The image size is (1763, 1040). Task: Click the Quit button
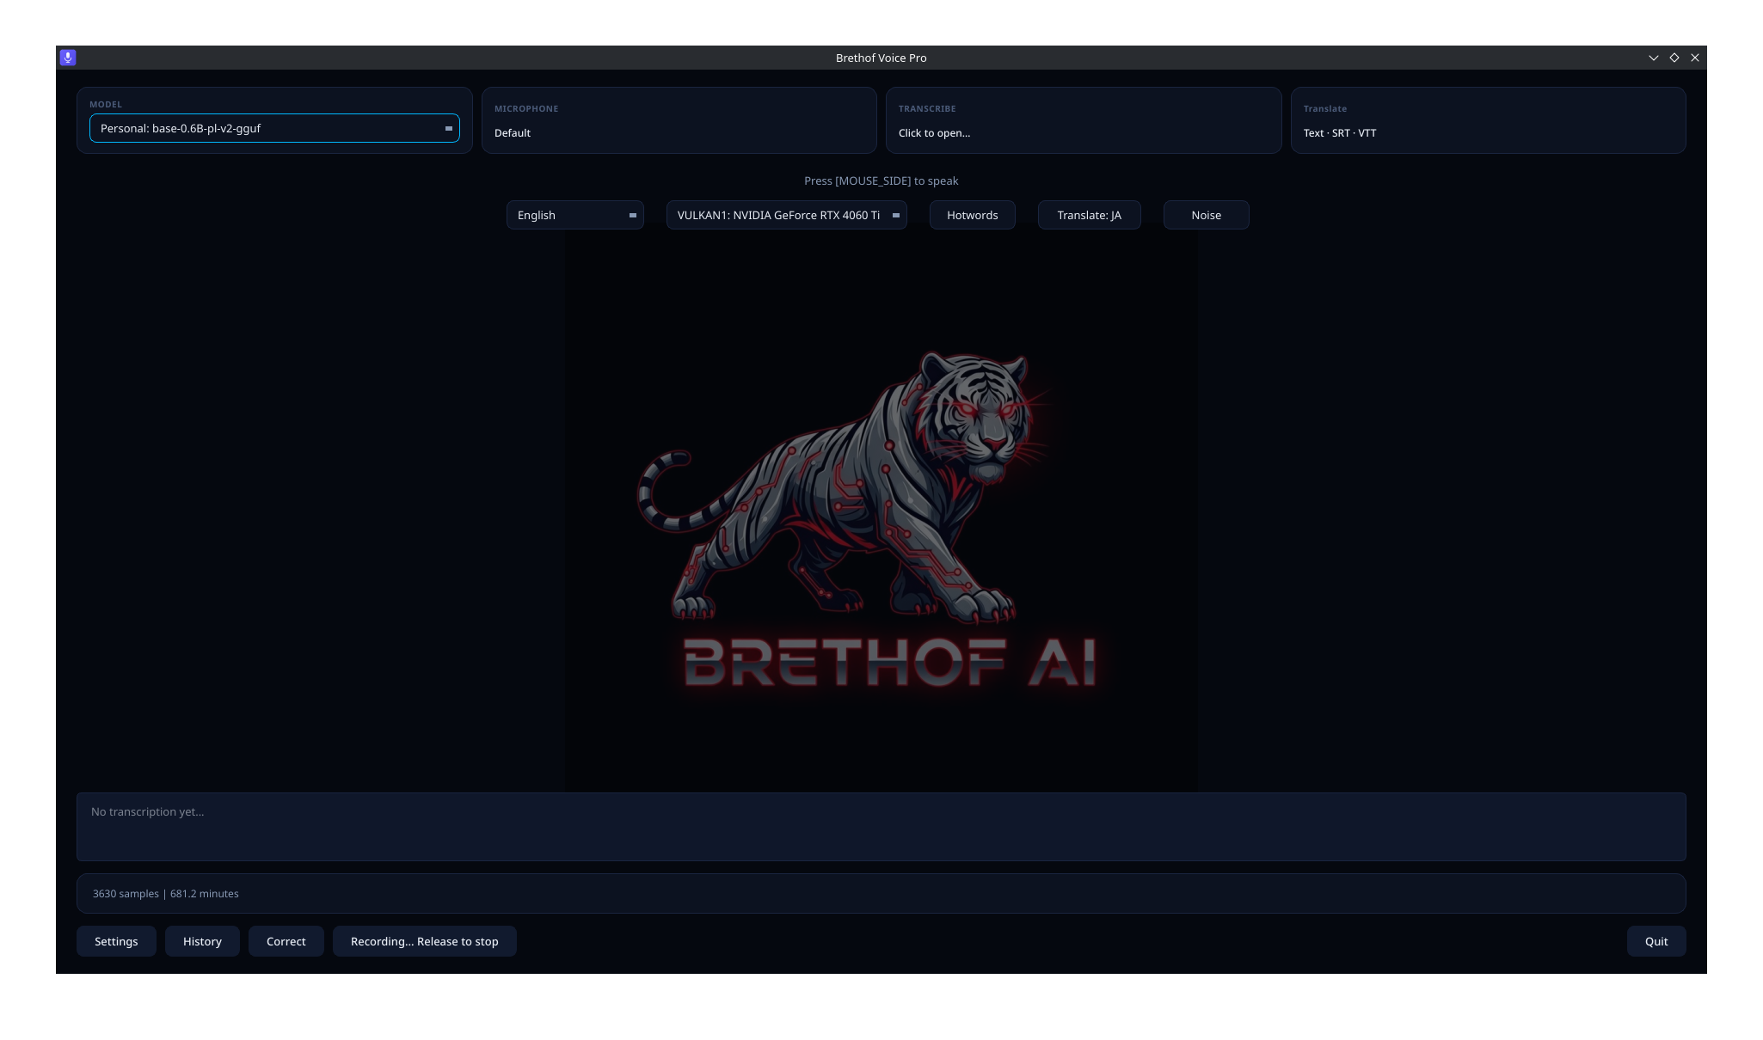coord(1655,941)
